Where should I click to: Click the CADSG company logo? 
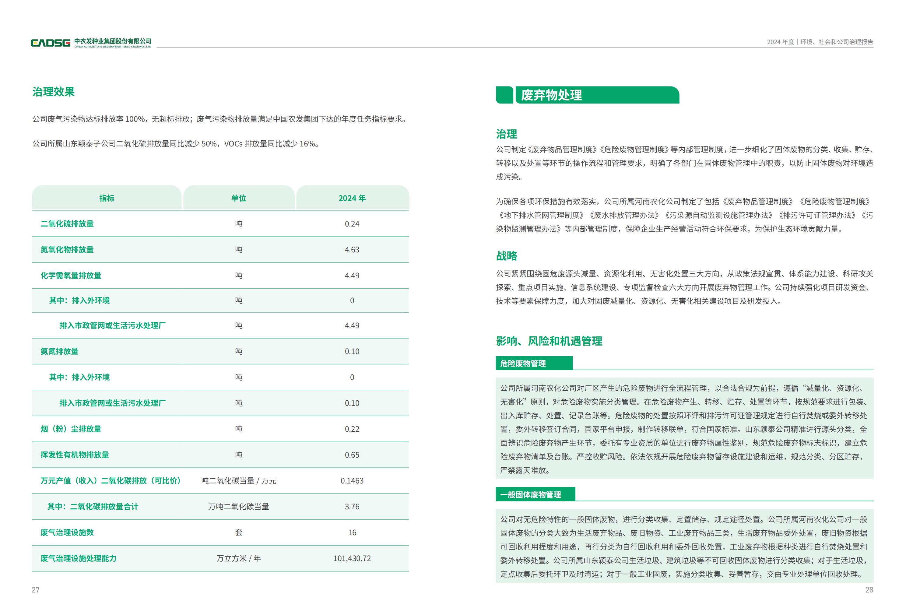pyautogui.click(x=51, y=43)
